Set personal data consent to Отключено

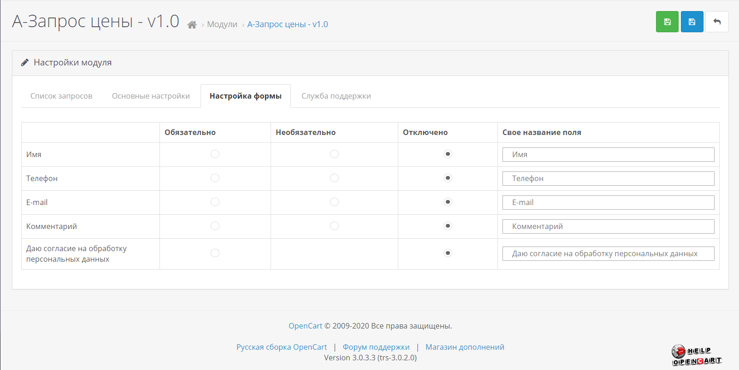(448, 253)
